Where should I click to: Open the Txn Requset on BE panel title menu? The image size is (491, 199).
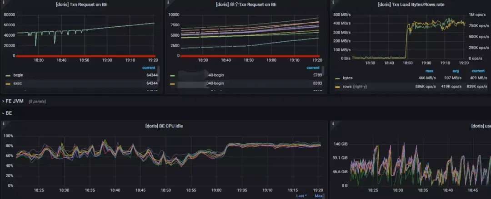click(x=81, y=5)
